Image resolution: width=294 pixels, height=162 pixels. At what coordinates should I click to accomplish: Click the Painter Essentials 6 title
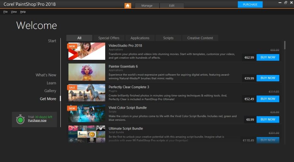[123, 66]
